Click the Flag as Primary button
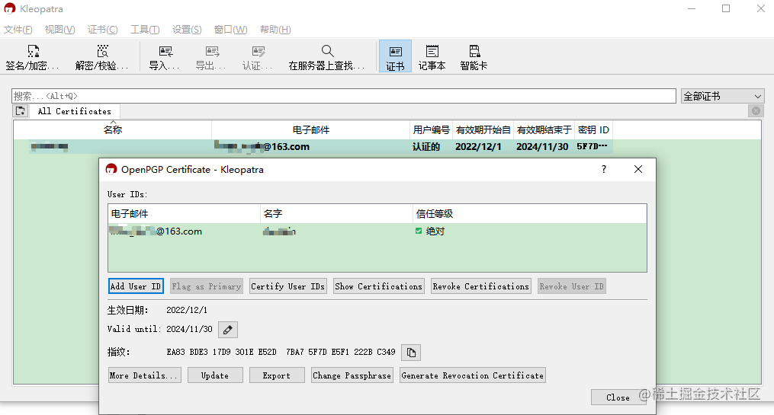Screen dimensions: 774x415 [x=207, y=286]
